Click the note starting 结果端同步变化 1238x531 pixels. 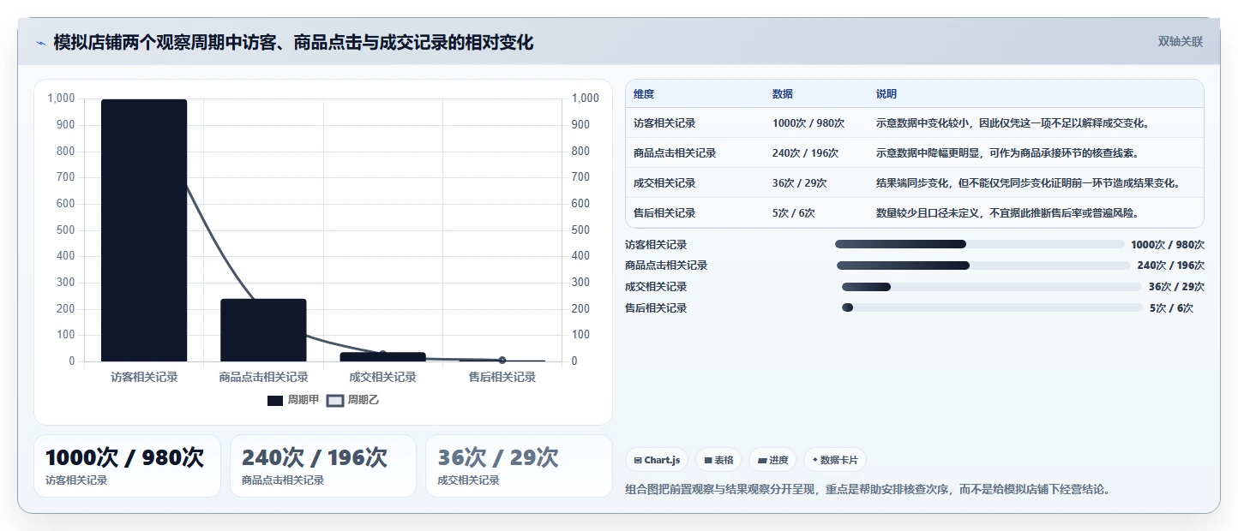(x=1029, y=183)
